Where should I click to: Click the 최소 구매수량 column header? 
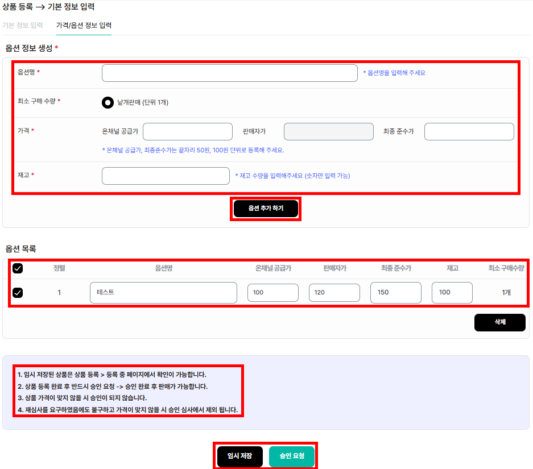coord(506,268)
